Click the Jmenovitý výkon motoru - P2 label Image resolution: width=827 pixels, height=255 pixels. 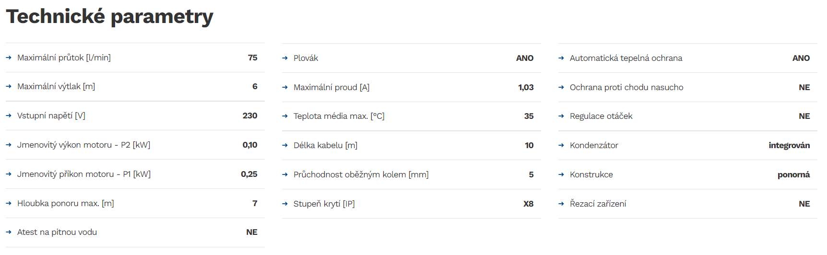(83, 145)
